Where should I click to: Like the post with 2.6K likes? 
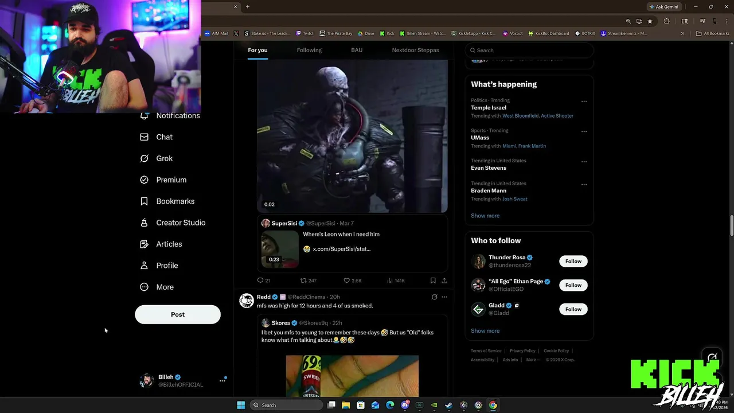352,280
